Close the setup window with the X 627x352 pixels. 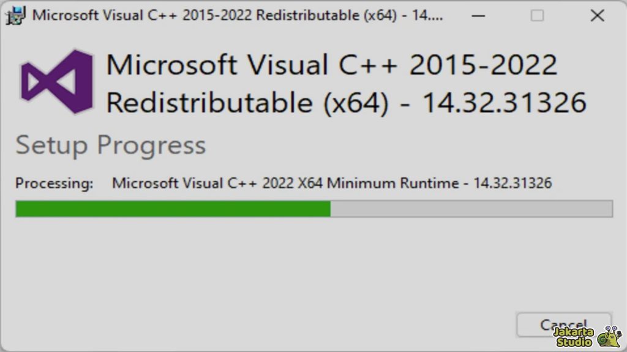[597, 15]
